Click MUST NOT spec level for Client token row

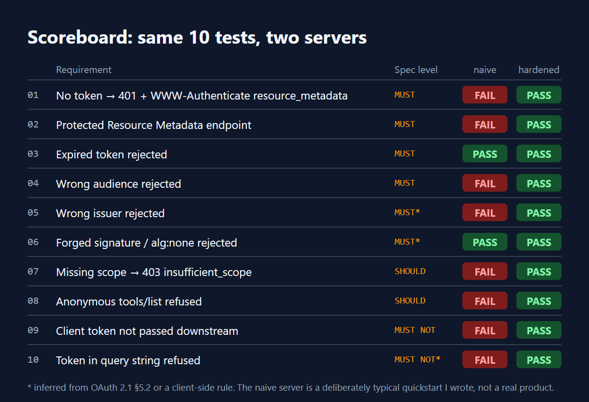coord(415,330)
